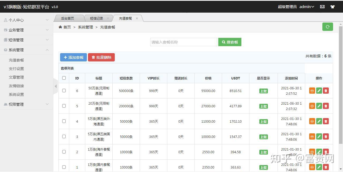Open 文章管理 in the sidebar
The image size is (343, 172).
[x=16, y=77]
